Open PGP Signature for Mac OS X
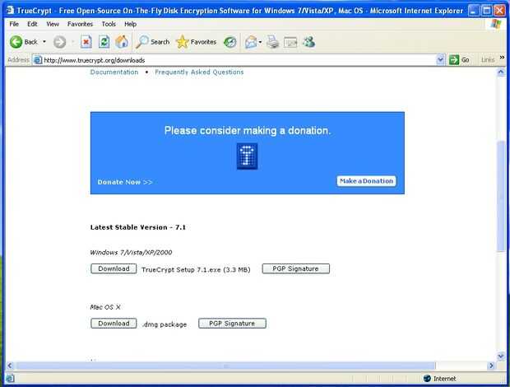The width and height of the screenshot is (510, 387). (x=232, y=324)
